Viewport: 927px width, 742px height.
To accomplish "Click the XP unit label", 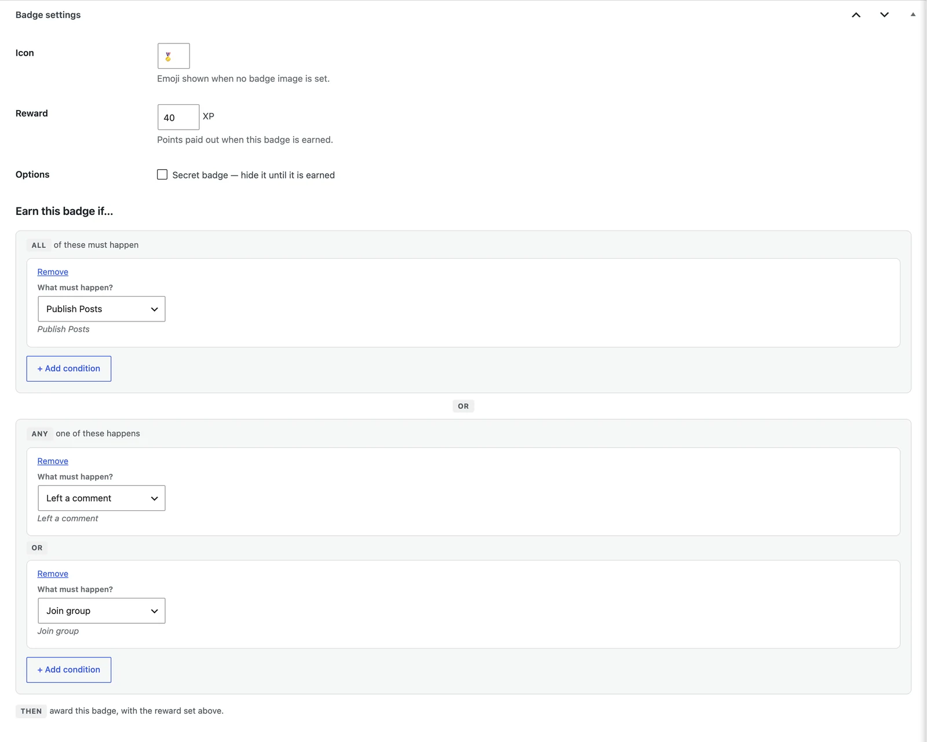I will pyautogui.click(x=209, y=116).
